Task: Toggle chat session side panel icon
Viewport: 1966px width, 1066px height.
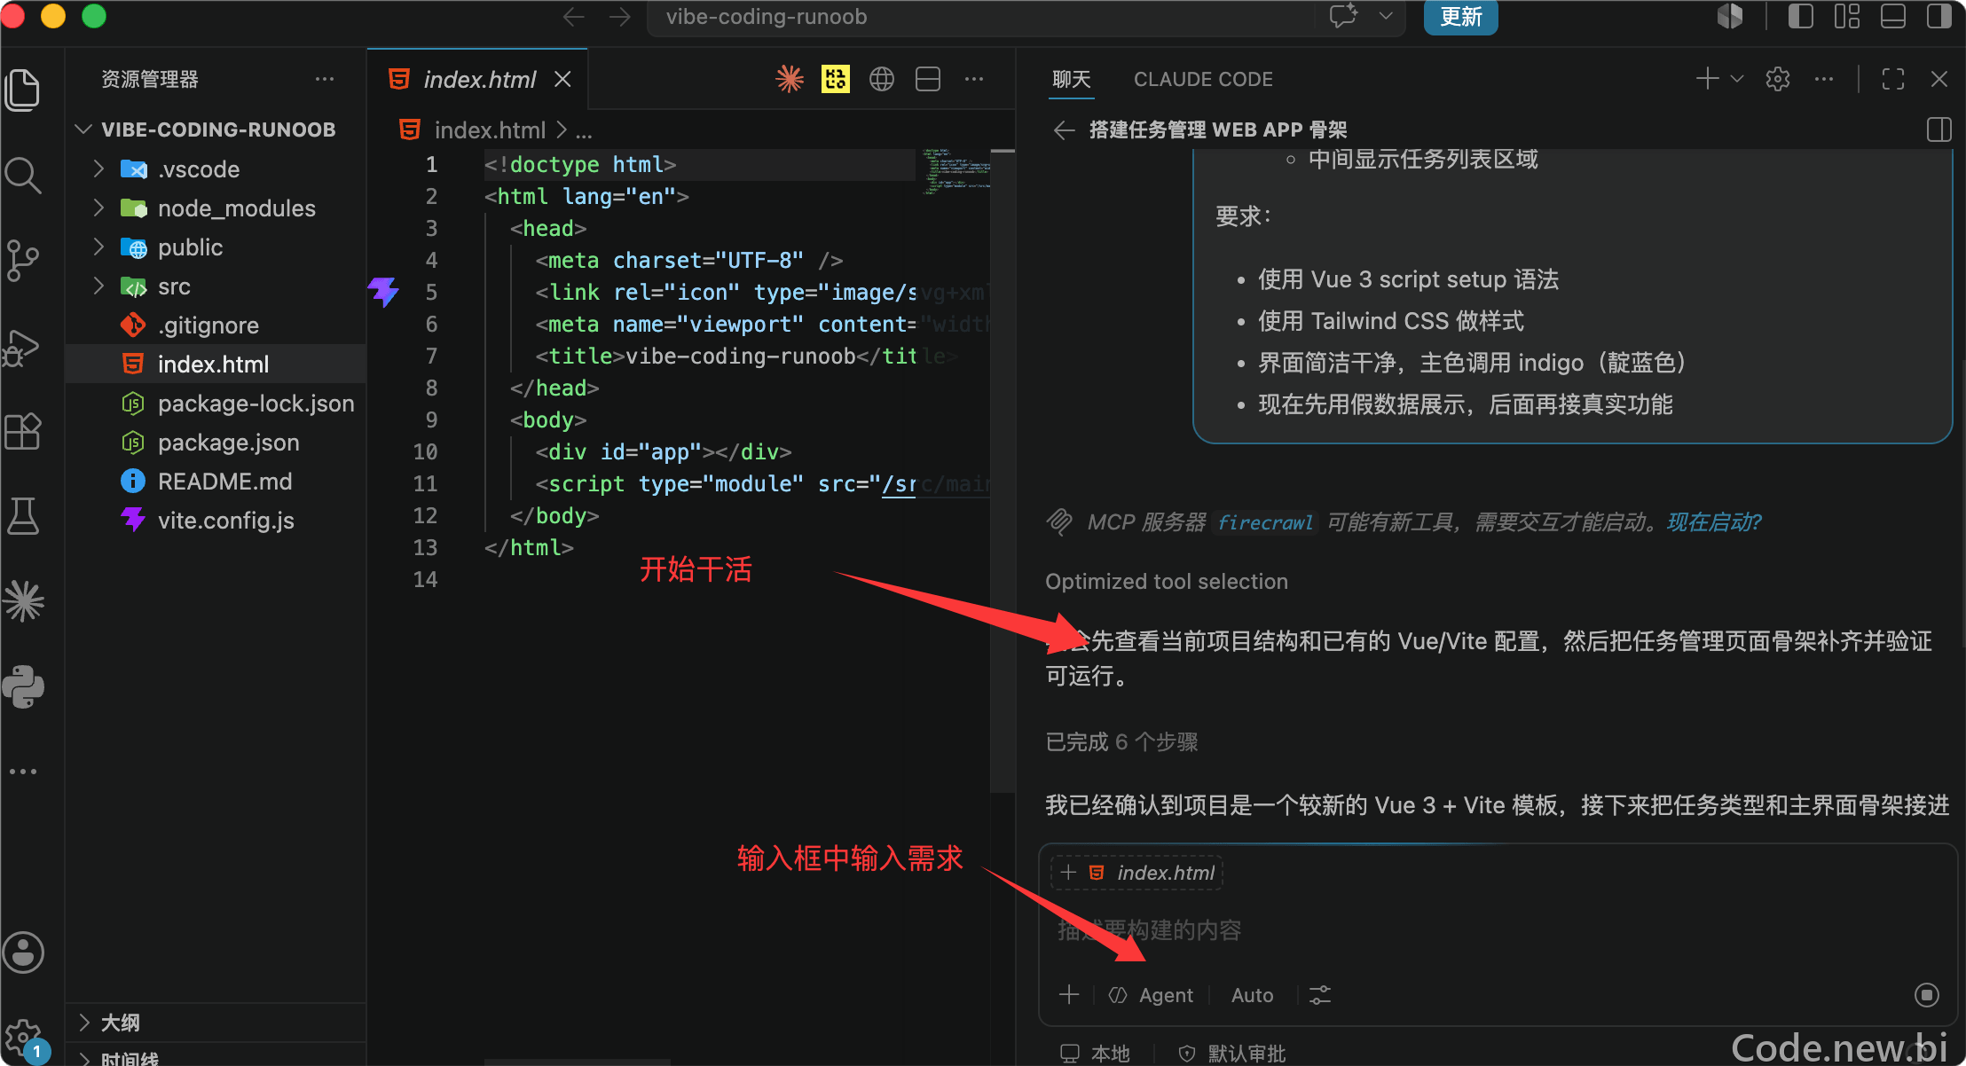Action: (1938, 130)
